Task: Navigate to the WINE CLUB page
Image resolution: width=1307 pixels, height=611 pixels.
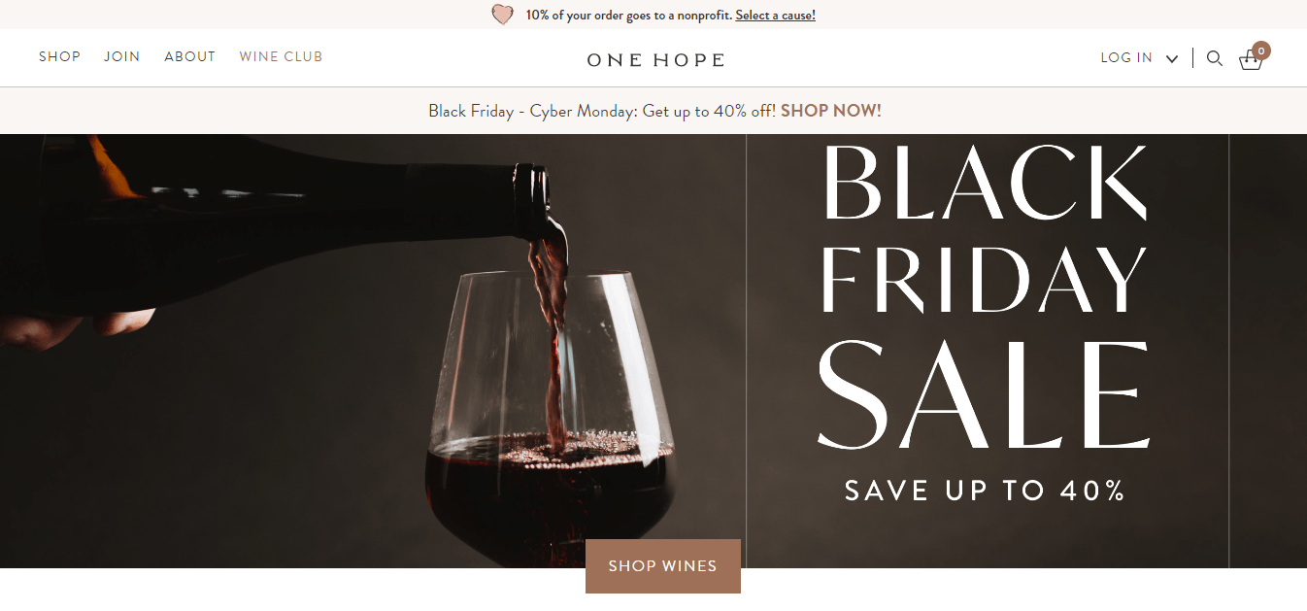Action: (281, 57)
